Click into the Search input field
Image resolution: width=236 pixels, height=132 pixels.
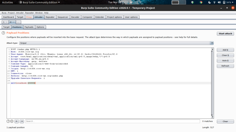tap(113, 121)
